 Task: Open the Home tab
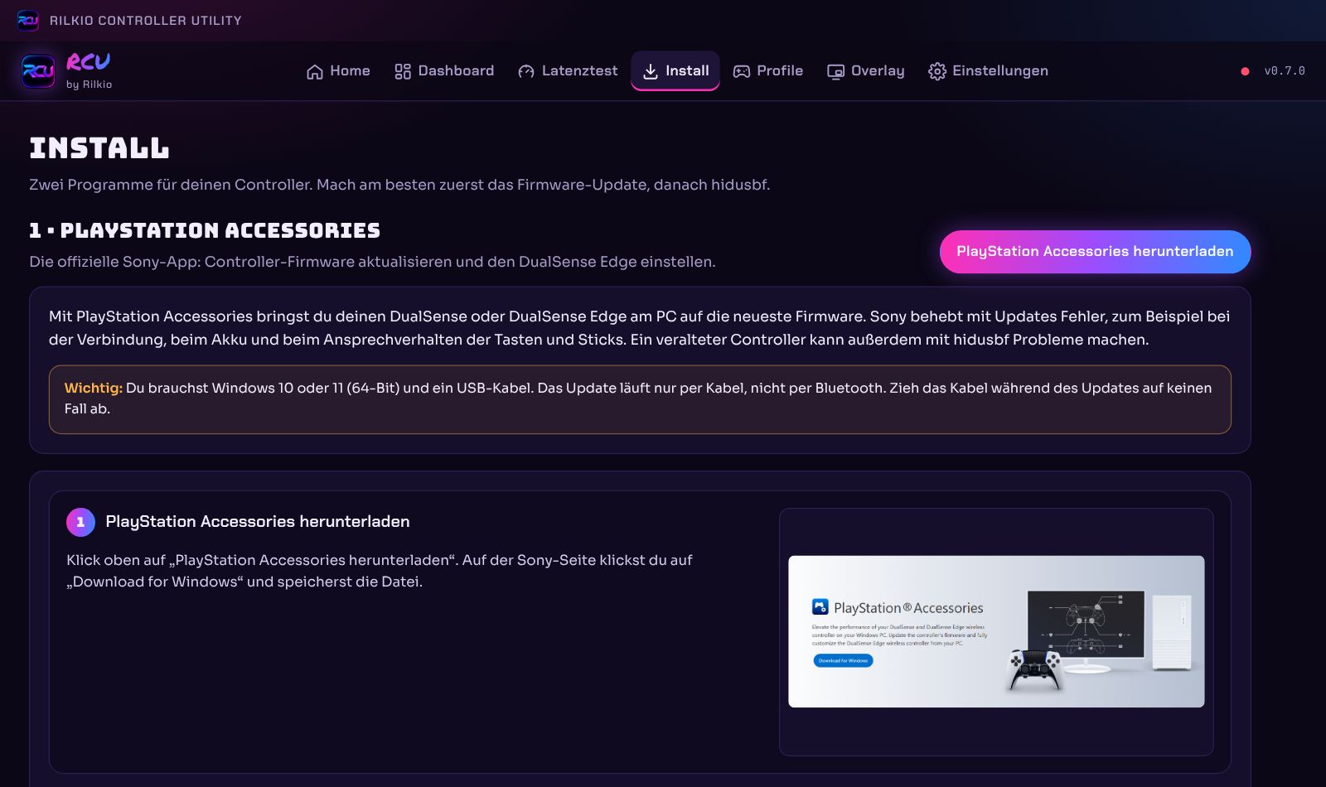coord(338,71)
